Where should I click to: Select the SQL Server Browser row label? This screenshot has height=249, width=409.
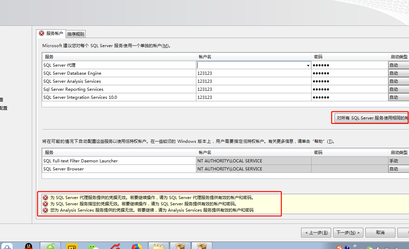pos(64,169)
